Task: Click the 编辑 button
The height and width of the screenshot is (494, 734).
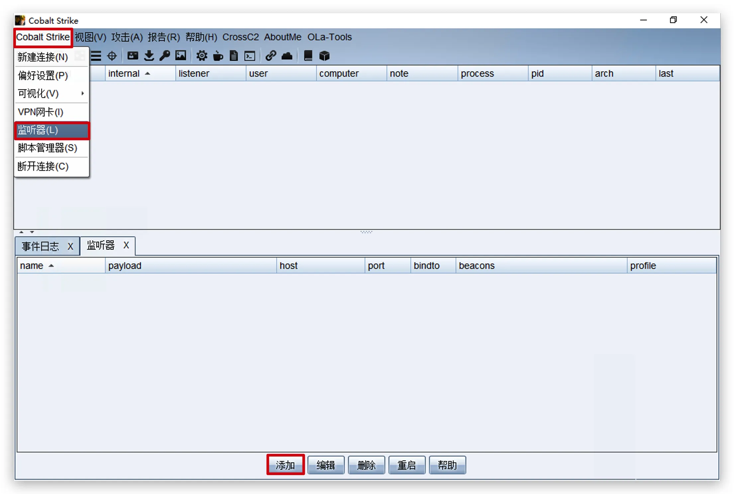Action: pyautogui.click(x=325, y=465)
